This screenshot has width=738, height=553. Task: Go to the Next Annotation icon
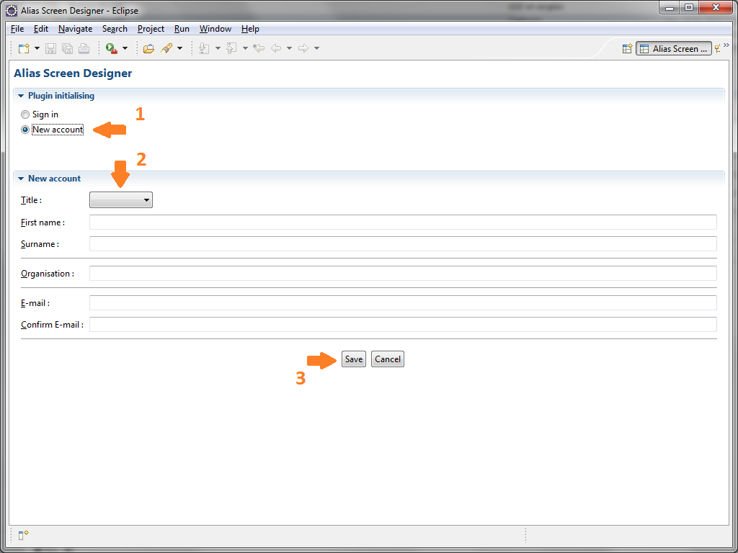[x=204, y=48]
